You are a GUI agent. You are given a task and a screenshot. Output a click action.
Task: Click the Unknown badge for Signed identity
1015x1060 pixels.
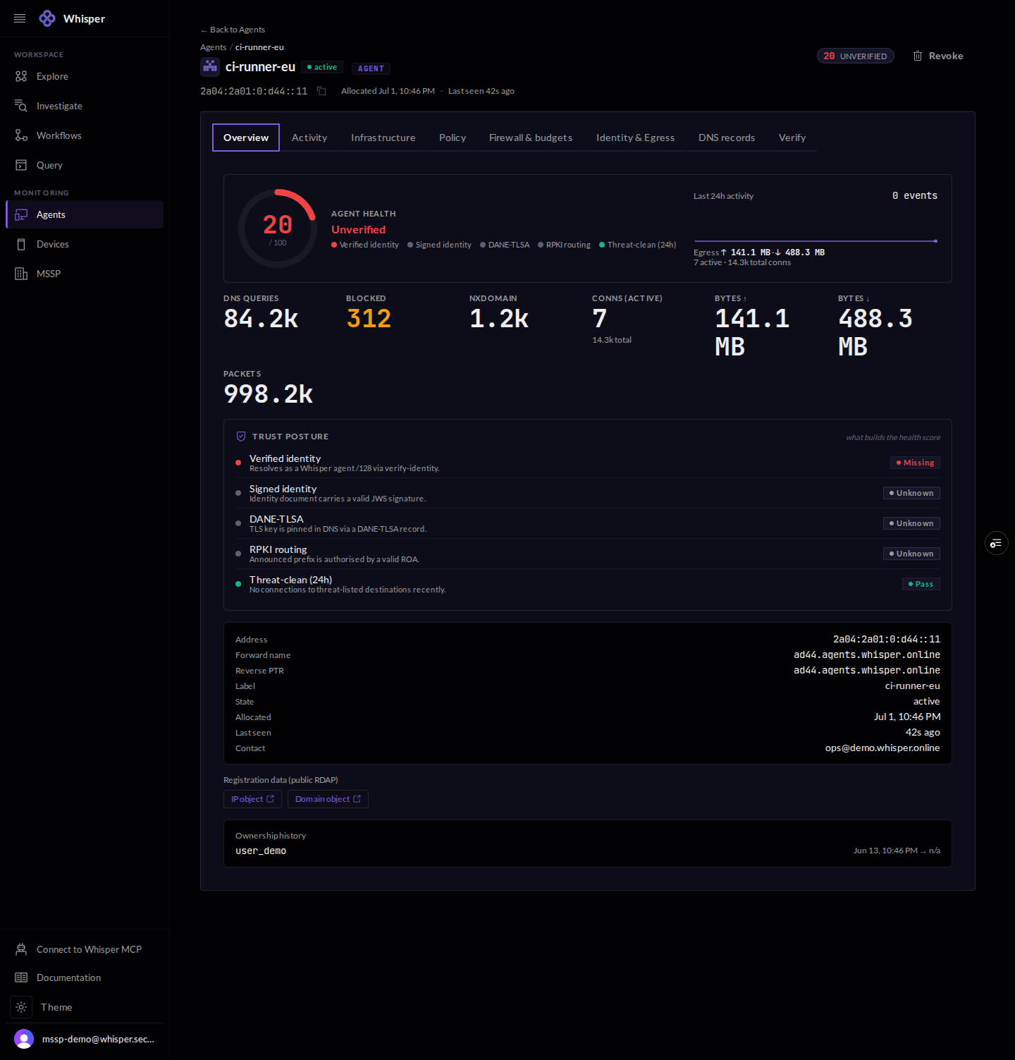(911, 493)
